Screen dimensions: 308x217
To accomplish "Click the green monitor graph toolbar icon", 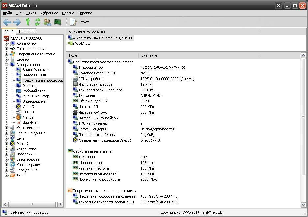I will point(58,22).
